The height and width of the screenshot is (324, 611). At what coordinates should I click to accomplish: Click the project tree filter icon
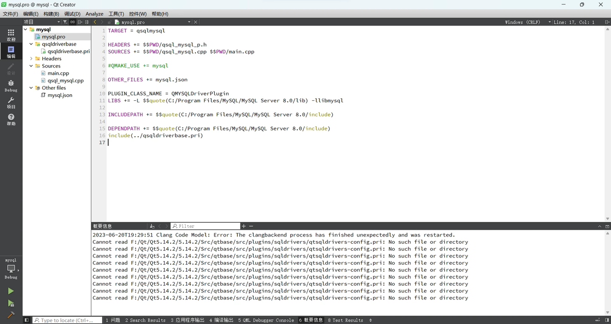(x=65, y=22)
